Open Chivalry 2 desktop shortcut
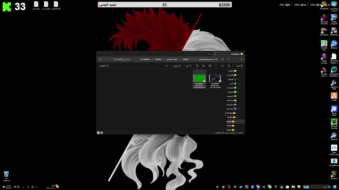Screen dimensions: 339x190 [334, 175]
